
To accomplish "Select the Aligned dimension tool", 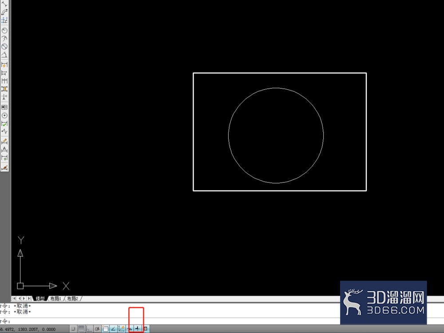I will (4, 4).
